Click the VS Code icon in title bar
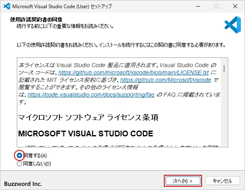Image resolution: width=245 pixels, height=190 pixels. click(x=7, y=6)
